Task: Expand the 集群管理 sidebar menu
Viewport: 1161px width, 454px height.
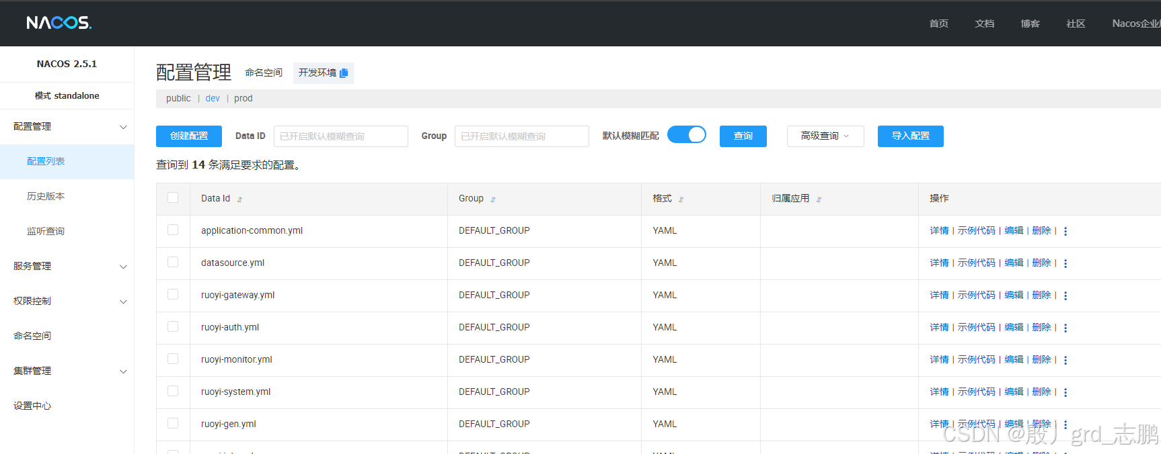Action: [67, 371]
